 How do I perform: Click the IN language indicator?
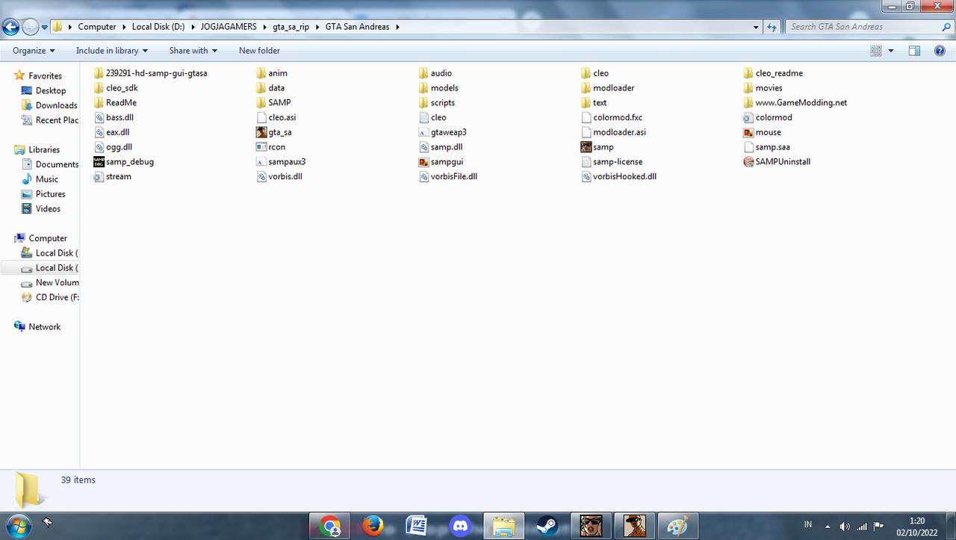808,525
